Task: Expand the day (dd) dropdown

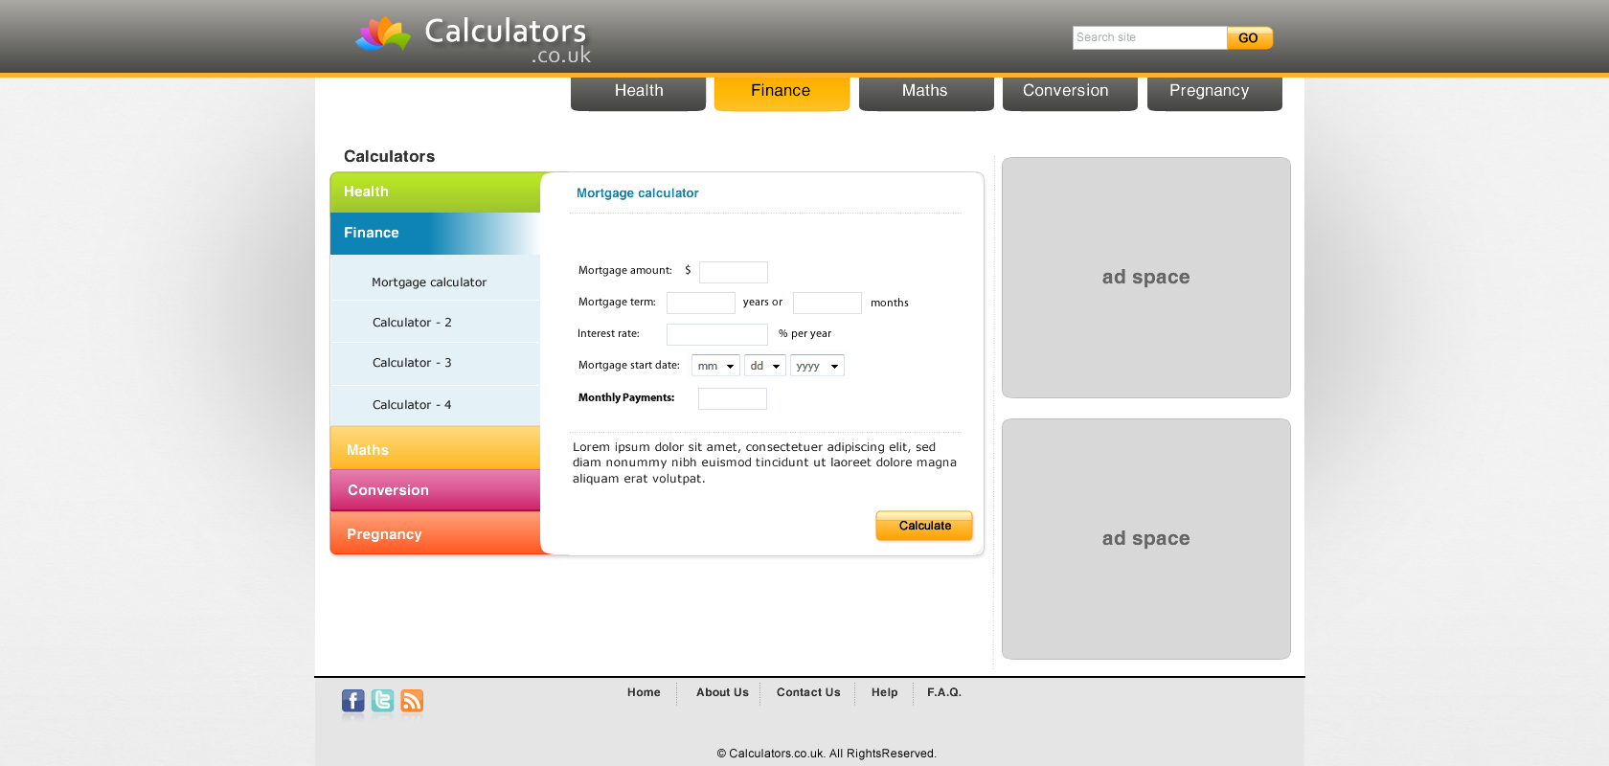Action: pos(764,366)
